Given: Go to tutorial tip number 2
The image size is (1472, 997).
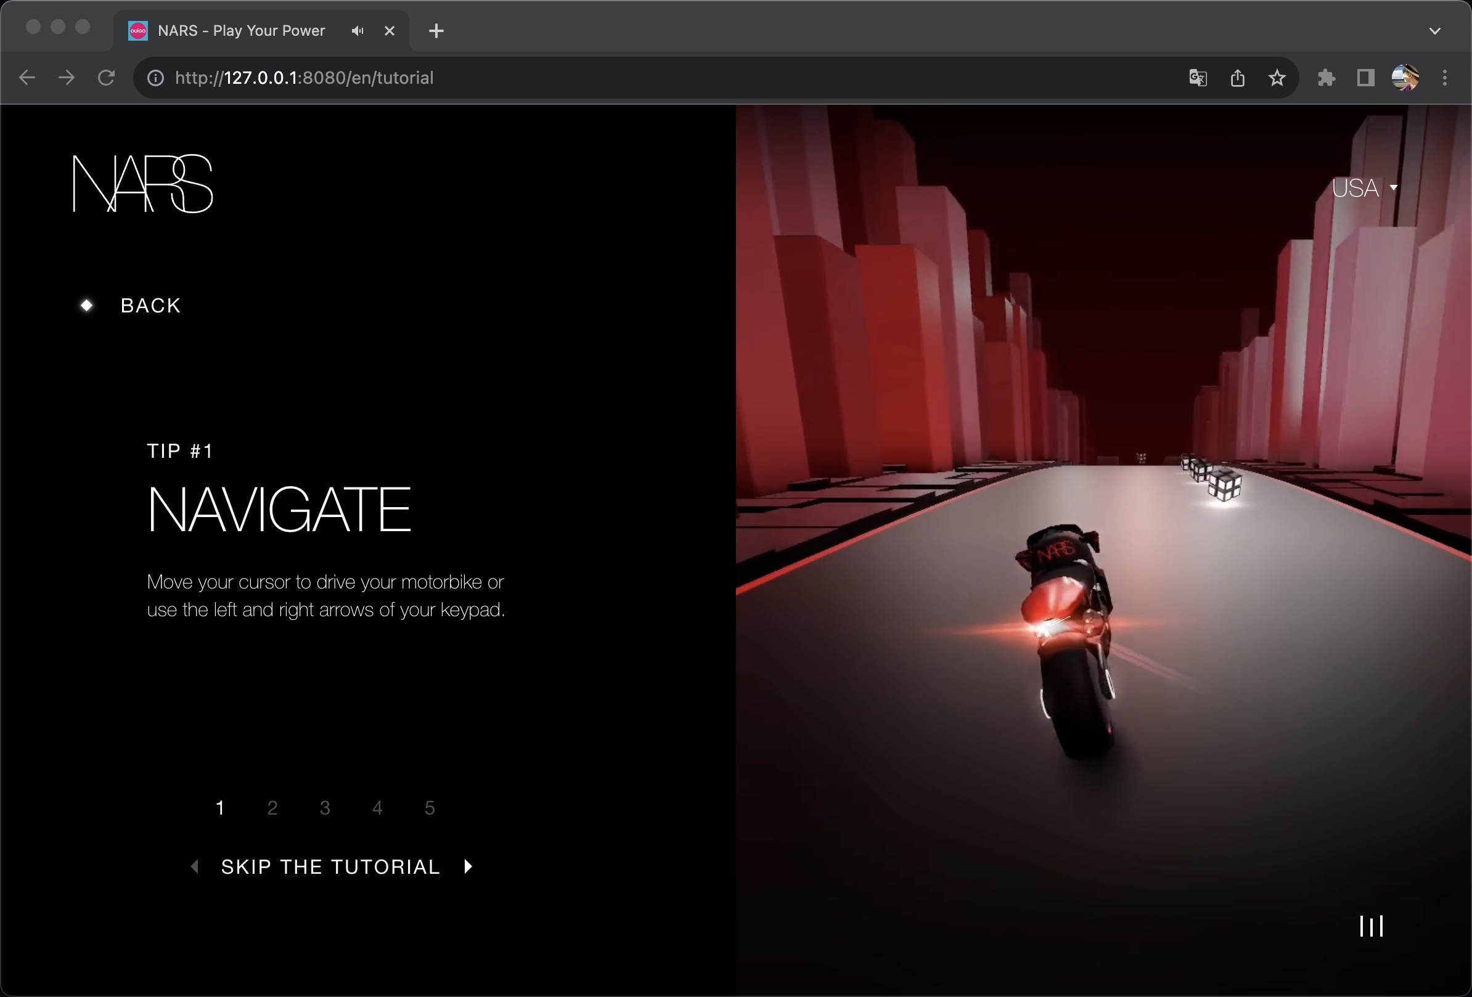Looking at the screenshot, I should 272,808.
